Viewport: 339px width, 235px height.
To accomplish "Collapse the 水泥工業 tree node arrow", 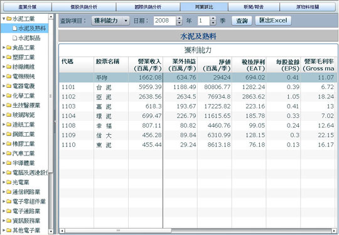I will 4,19.
